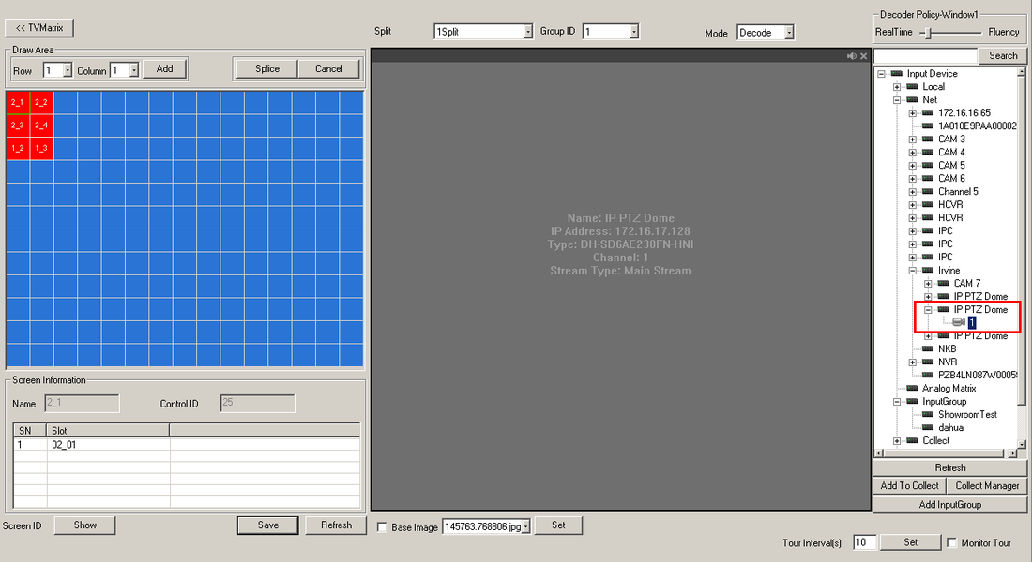Collapse the Irvine tree node
This screenshot has height=562, width=1032.
tap(912, 270)
